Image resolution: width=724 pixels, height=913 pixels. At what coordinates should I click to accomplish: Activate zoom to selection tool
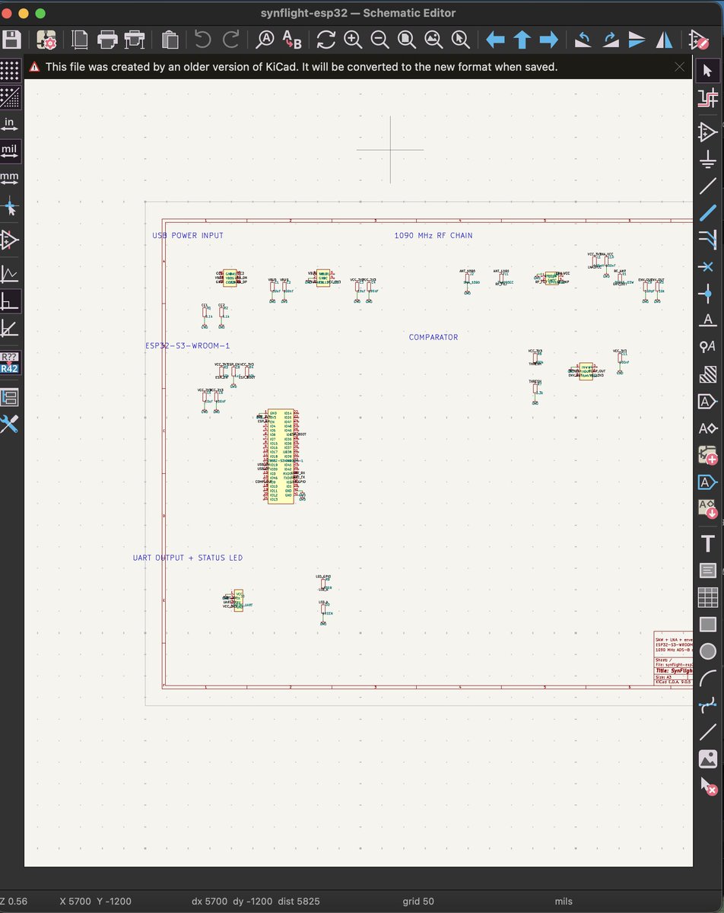click(460, 40)
